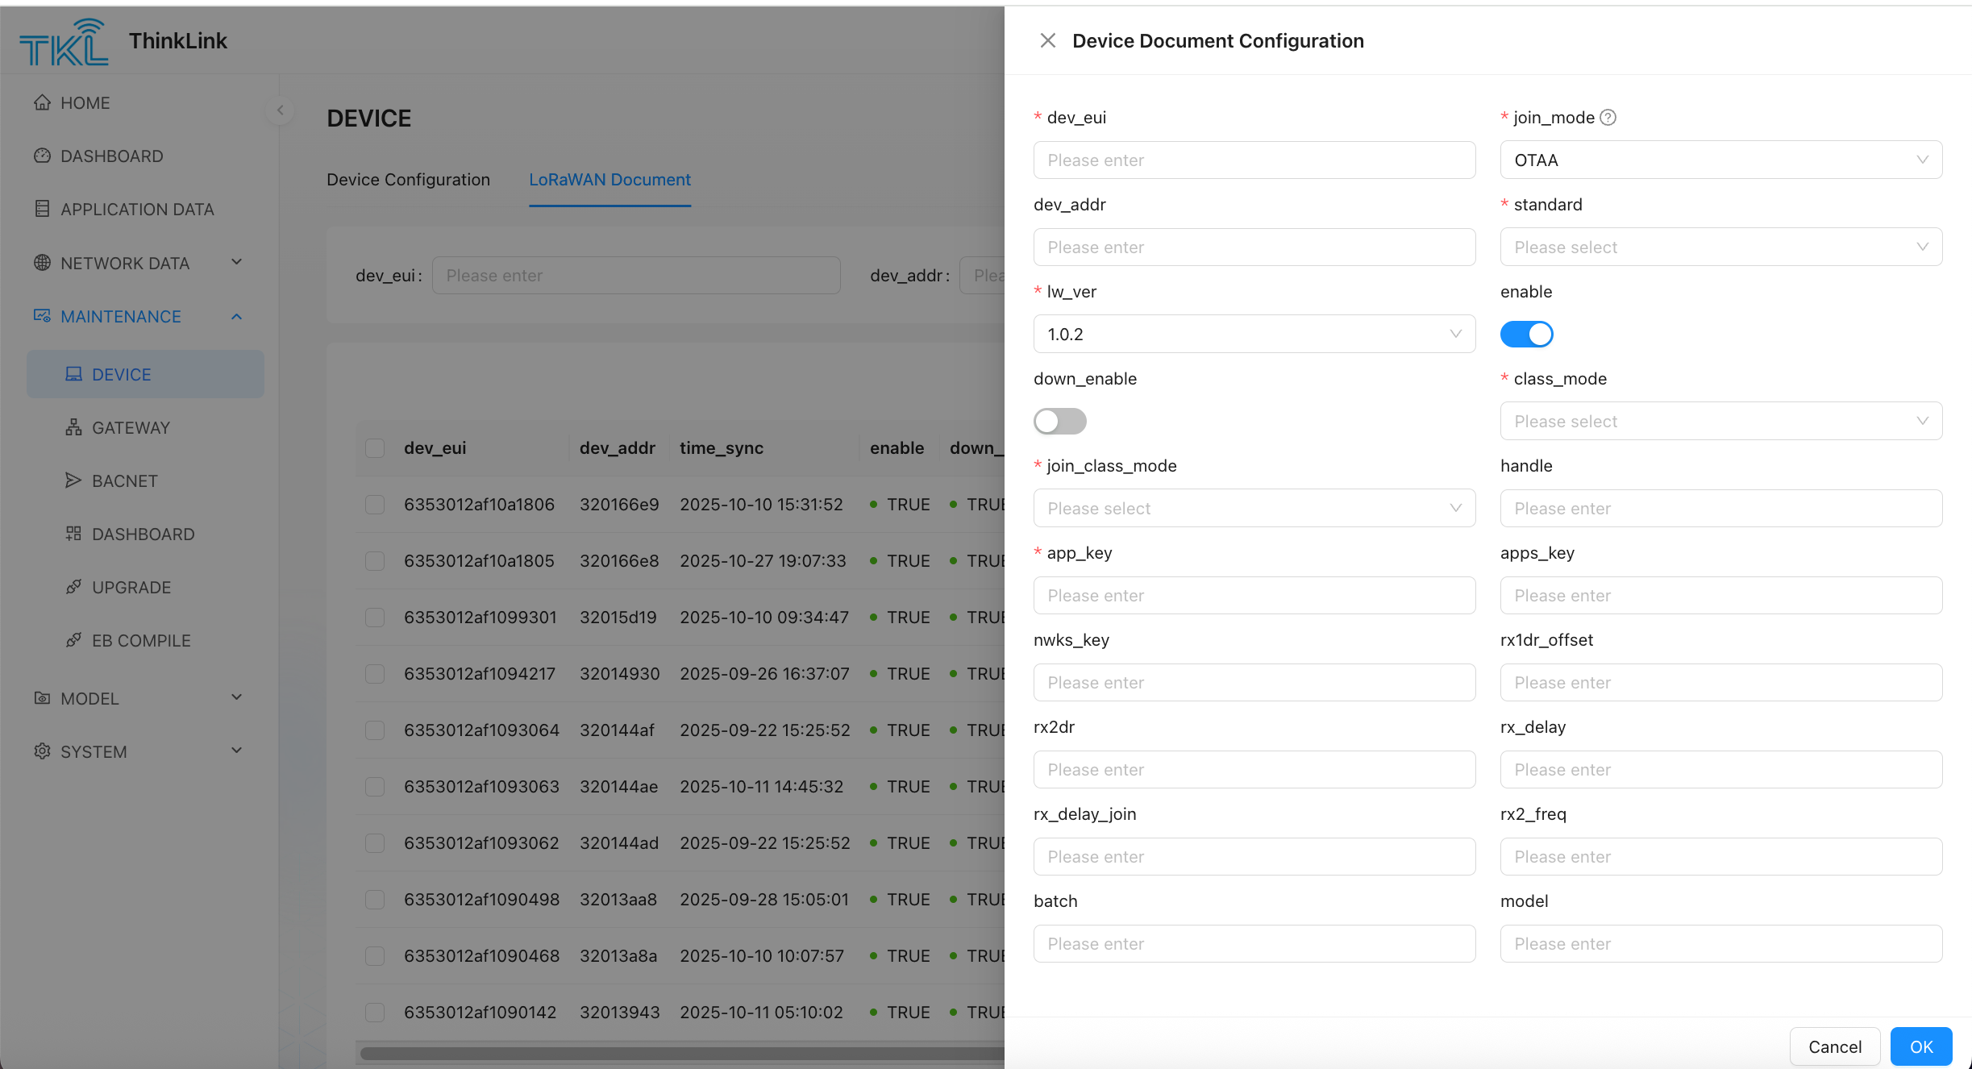Click the HOME house icon in sidebar
This screenshot has height=1069, width=1972.
42,102
